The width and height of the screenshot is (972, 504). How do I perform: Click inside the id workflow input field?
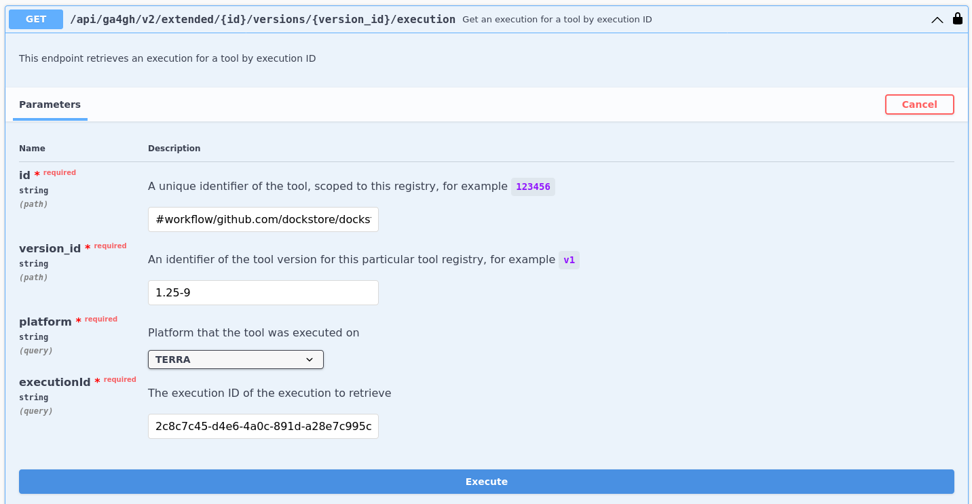[263, 219]
